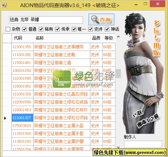The width and height of the screenshot is (168, 157).
Task: Select code cell 115001461
Action: click(x=22, y=63)
